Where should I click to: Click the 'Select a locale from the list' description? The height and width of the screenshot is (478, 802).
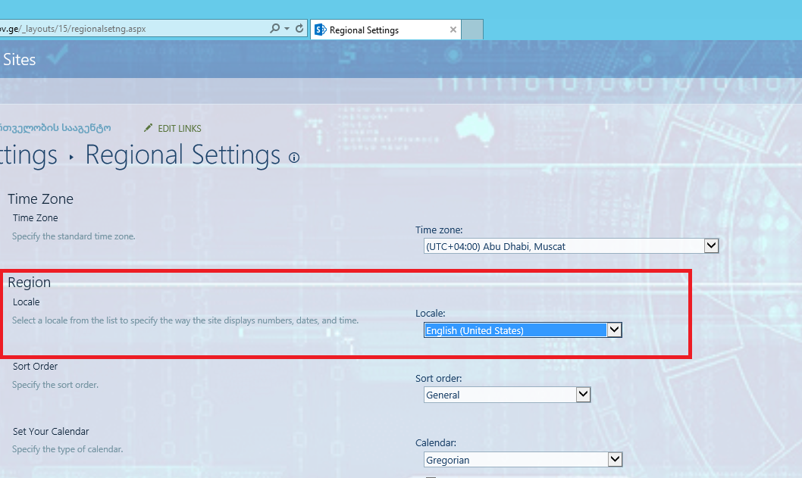tap(185, 320)
